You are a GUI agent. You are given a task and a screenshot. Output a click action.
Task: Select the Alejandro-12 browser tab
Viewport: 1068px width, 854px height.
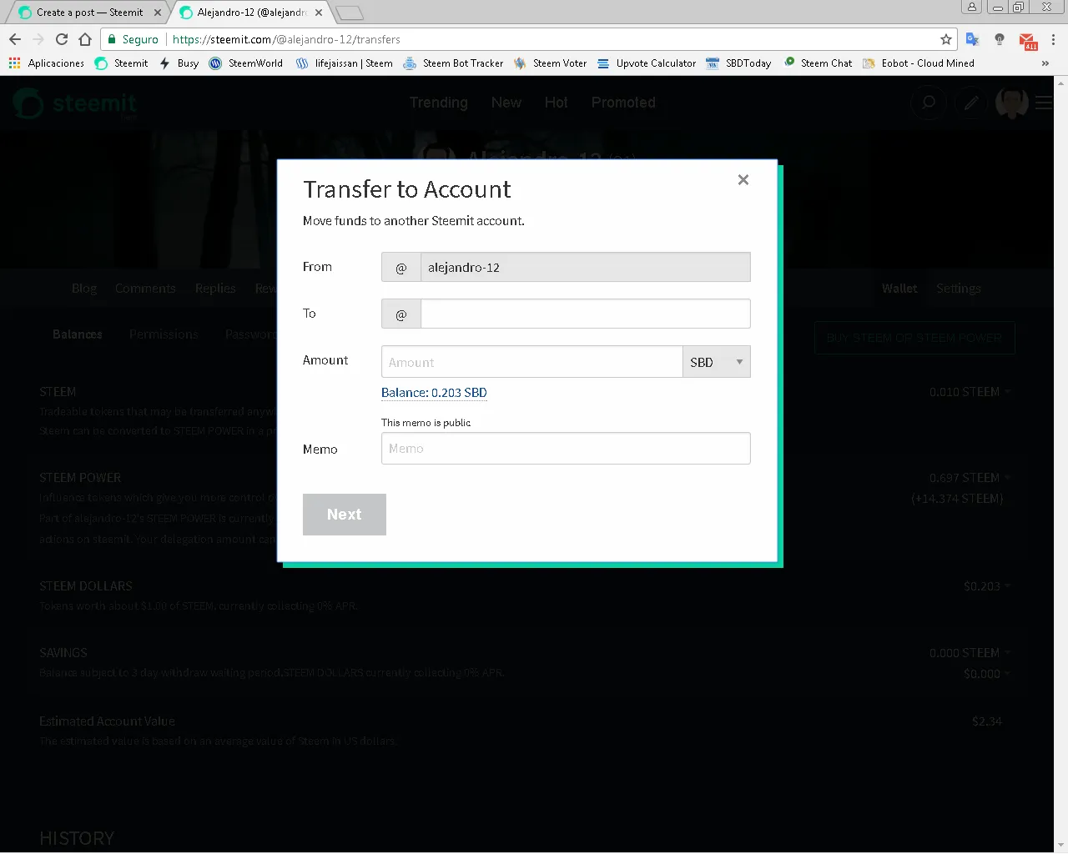(251, 13)
